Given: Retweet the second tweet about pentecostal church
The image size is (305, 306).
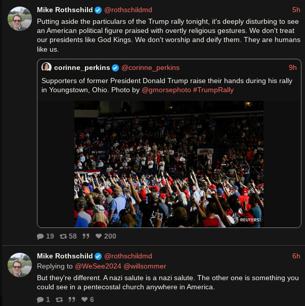Looking at the screenshot, I should pyautogui.click(x=60, y=299).
